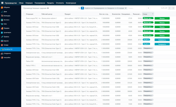Open the optional columns dropdown in Статус header
176x107 pixels.
153,14
